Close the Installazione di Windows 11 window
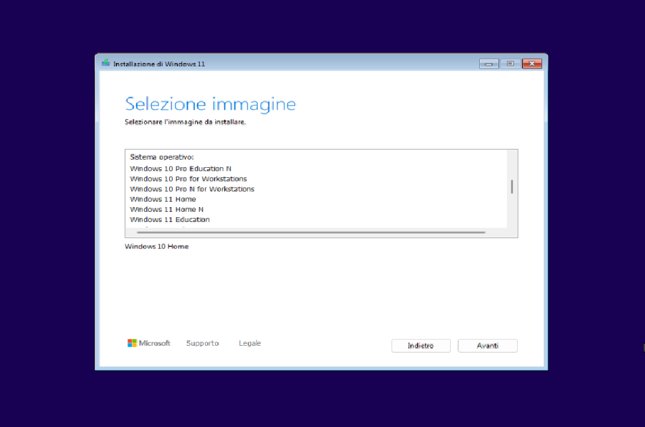 click(532, 64)
